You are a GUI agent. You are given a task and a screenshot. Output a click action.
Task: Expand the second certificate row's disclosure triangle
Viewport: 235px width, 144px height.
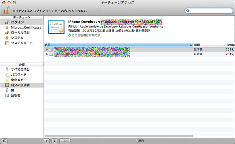coord(47,54)
